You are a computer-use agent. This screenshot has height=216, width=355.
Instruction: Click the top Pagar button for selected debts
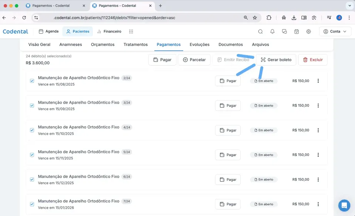pyautogui.click(x=162, y=60)
